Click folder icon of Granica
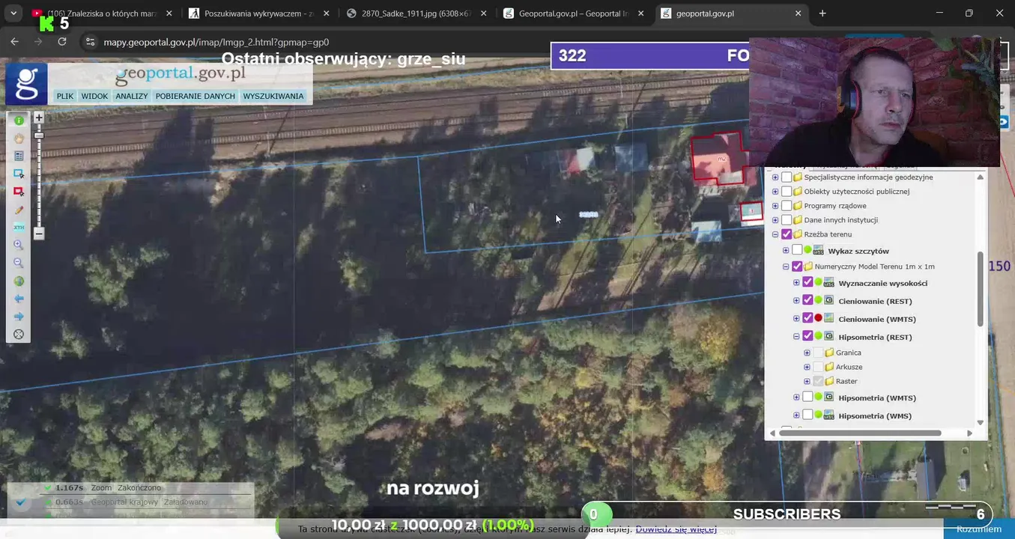This screenshot has width=1015, height=539. (x=829, y=353)
